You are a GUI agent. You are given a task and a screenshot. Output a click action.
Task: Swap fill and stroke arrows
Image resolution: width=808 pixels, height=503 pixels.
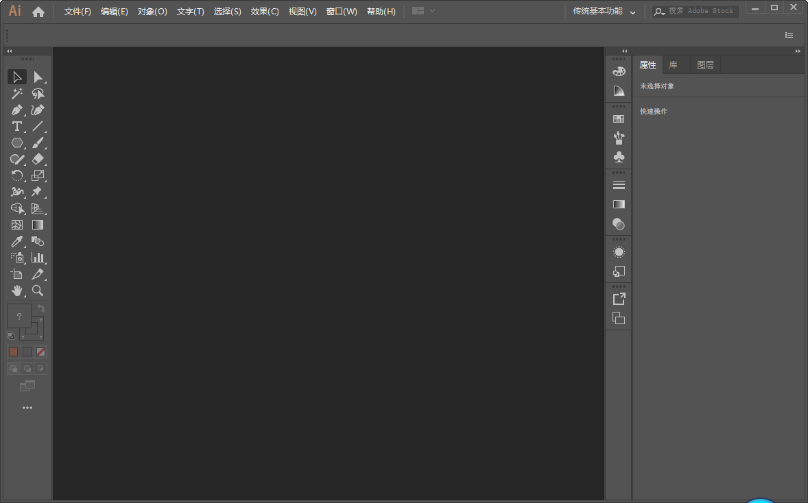coord(41,308)
